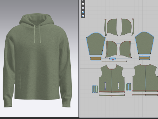The width and height of the screenshot is (158, 119).
Task: Select the long drawstring cord pattern line
Action: point(114,61)
